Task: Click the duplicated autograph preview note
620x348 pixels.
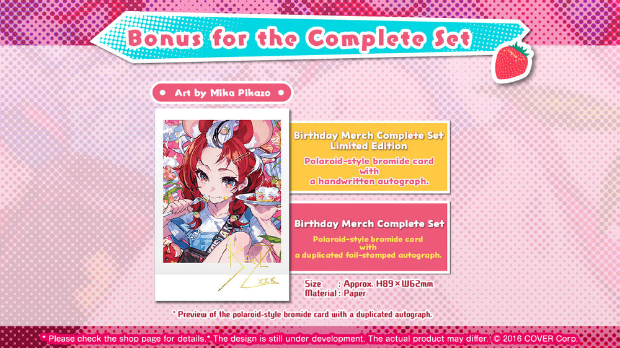Action: pyautogui.click(x=303, y=315)
